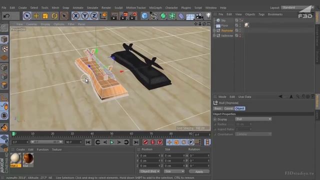Switch to the Basic attribute tab
320x180 pixels.
[x=218, y=108]
